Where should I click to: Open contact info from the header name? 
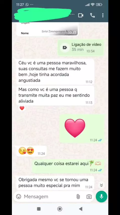tap(43, 15)
